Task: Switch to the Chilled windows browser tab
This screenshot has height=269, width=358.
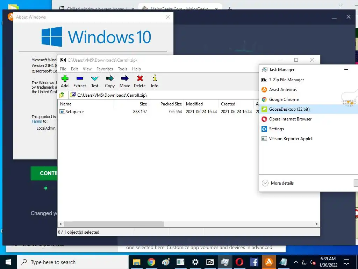Action: point(97,9)
